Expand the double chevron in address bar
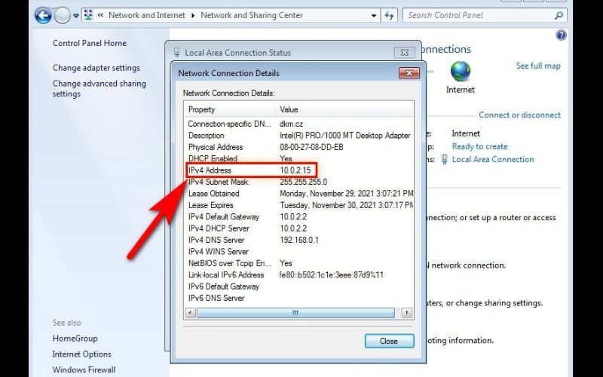The height and width of the screenshot is (377, 603). pyautogui.click(x=101, y=15)
